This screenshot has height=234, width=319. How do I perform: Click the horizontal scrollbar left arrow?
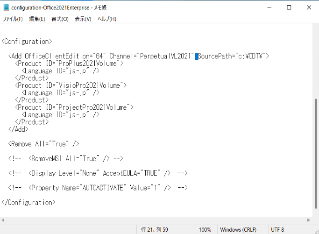(x=3, y=220)
